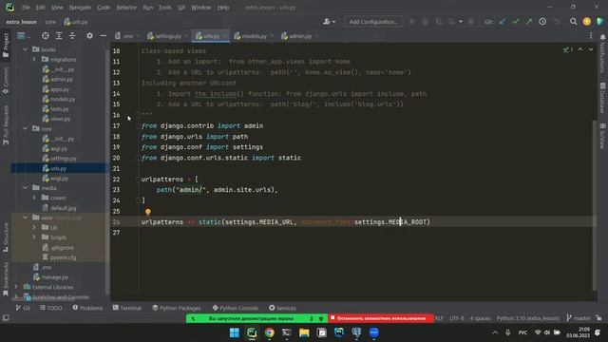This screenshot has width=608, height=342.
Task: Open the profiler run dropdown arrow
Action: tap(461, 22)
